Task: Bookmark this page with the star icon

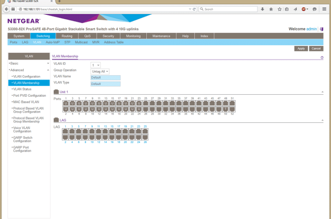Action: [280, 9]
